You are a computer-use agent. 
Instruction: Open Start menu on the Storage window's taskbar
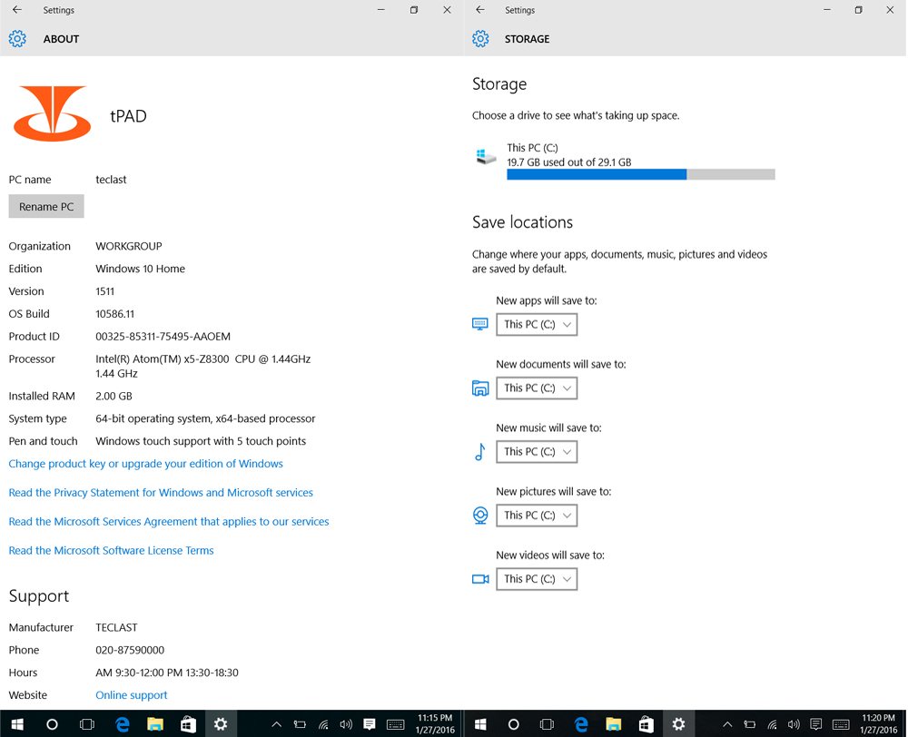480,724
